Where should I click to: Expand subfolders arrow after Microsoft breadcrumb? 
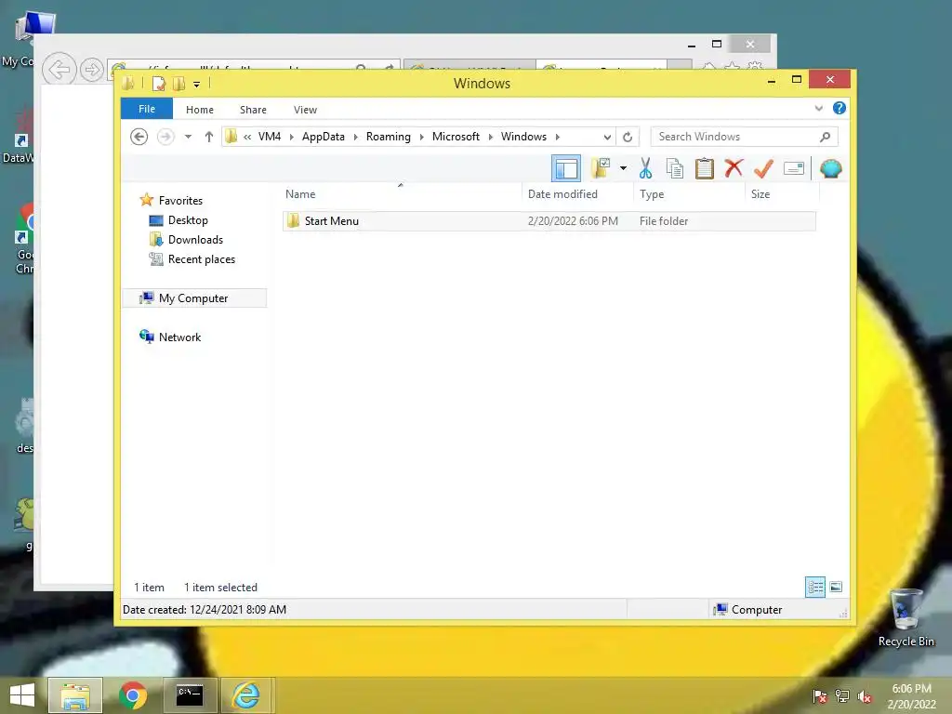point(491,138)
